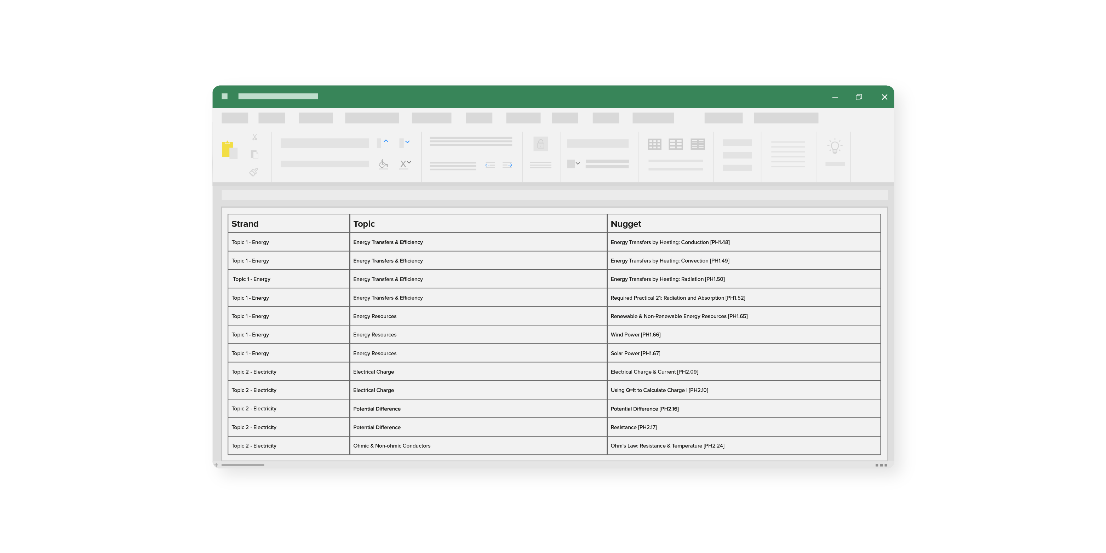
Task: Click the three-dots icon at bottom right
Action: click(881, 465)
